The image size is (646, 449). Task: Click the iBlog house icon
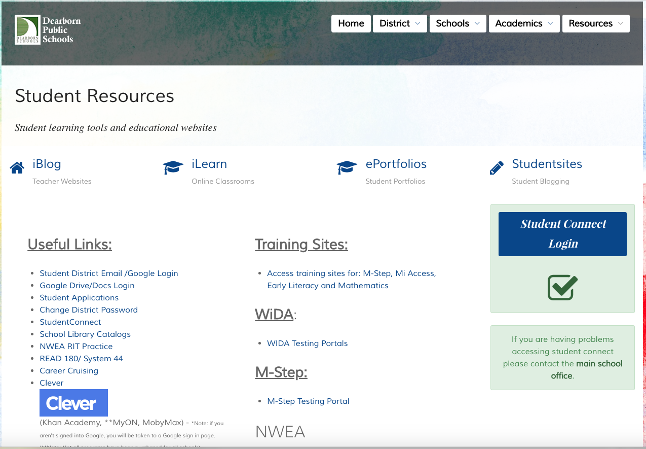click(17, 168)
